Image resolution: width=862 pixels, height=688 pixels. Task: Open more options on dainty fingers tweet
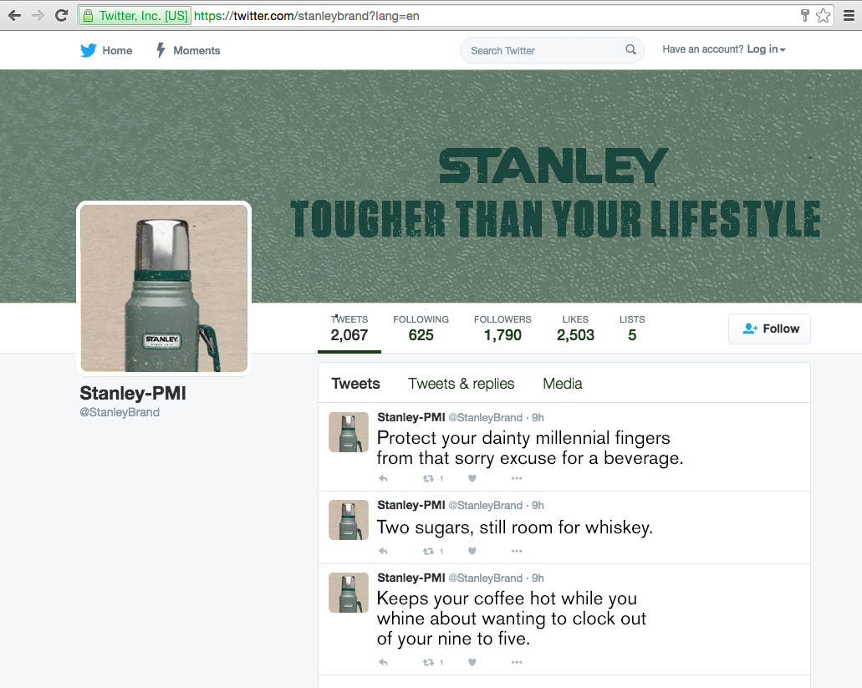pos(517,479)
